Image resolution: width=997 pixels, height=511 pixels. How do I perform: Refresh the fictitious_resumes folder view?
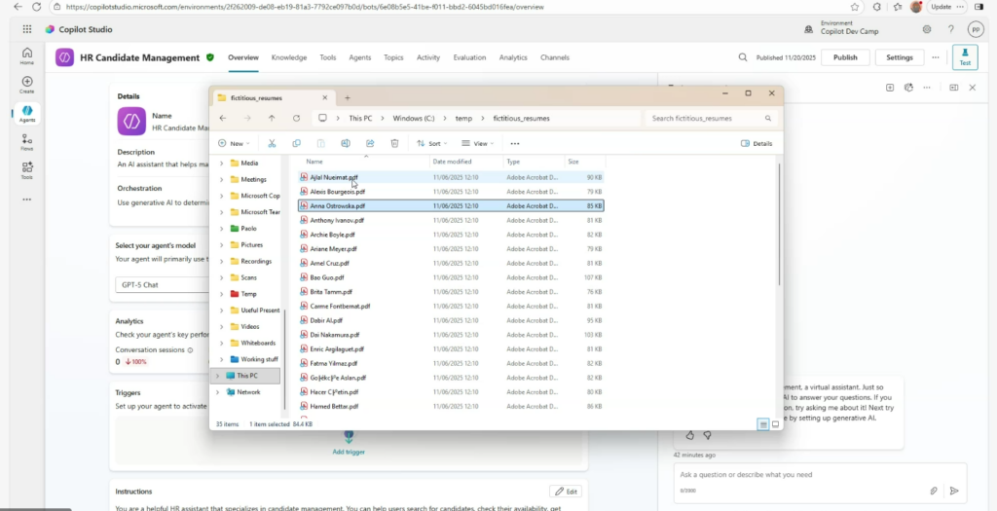pyautogui.click(x=296, y=118)
